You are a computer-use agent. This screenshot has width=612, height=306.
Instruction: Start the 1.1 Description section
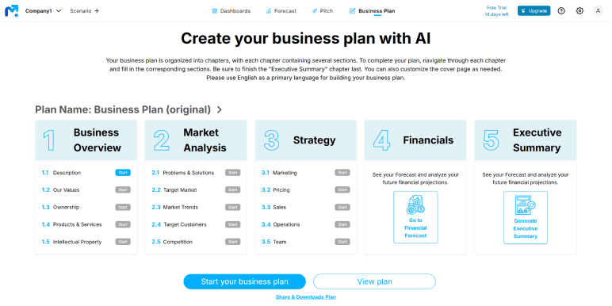123,173
